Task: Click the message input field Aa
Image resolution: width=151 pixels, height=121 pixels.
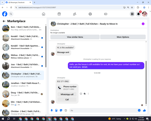Action: (x=103, y=110)
